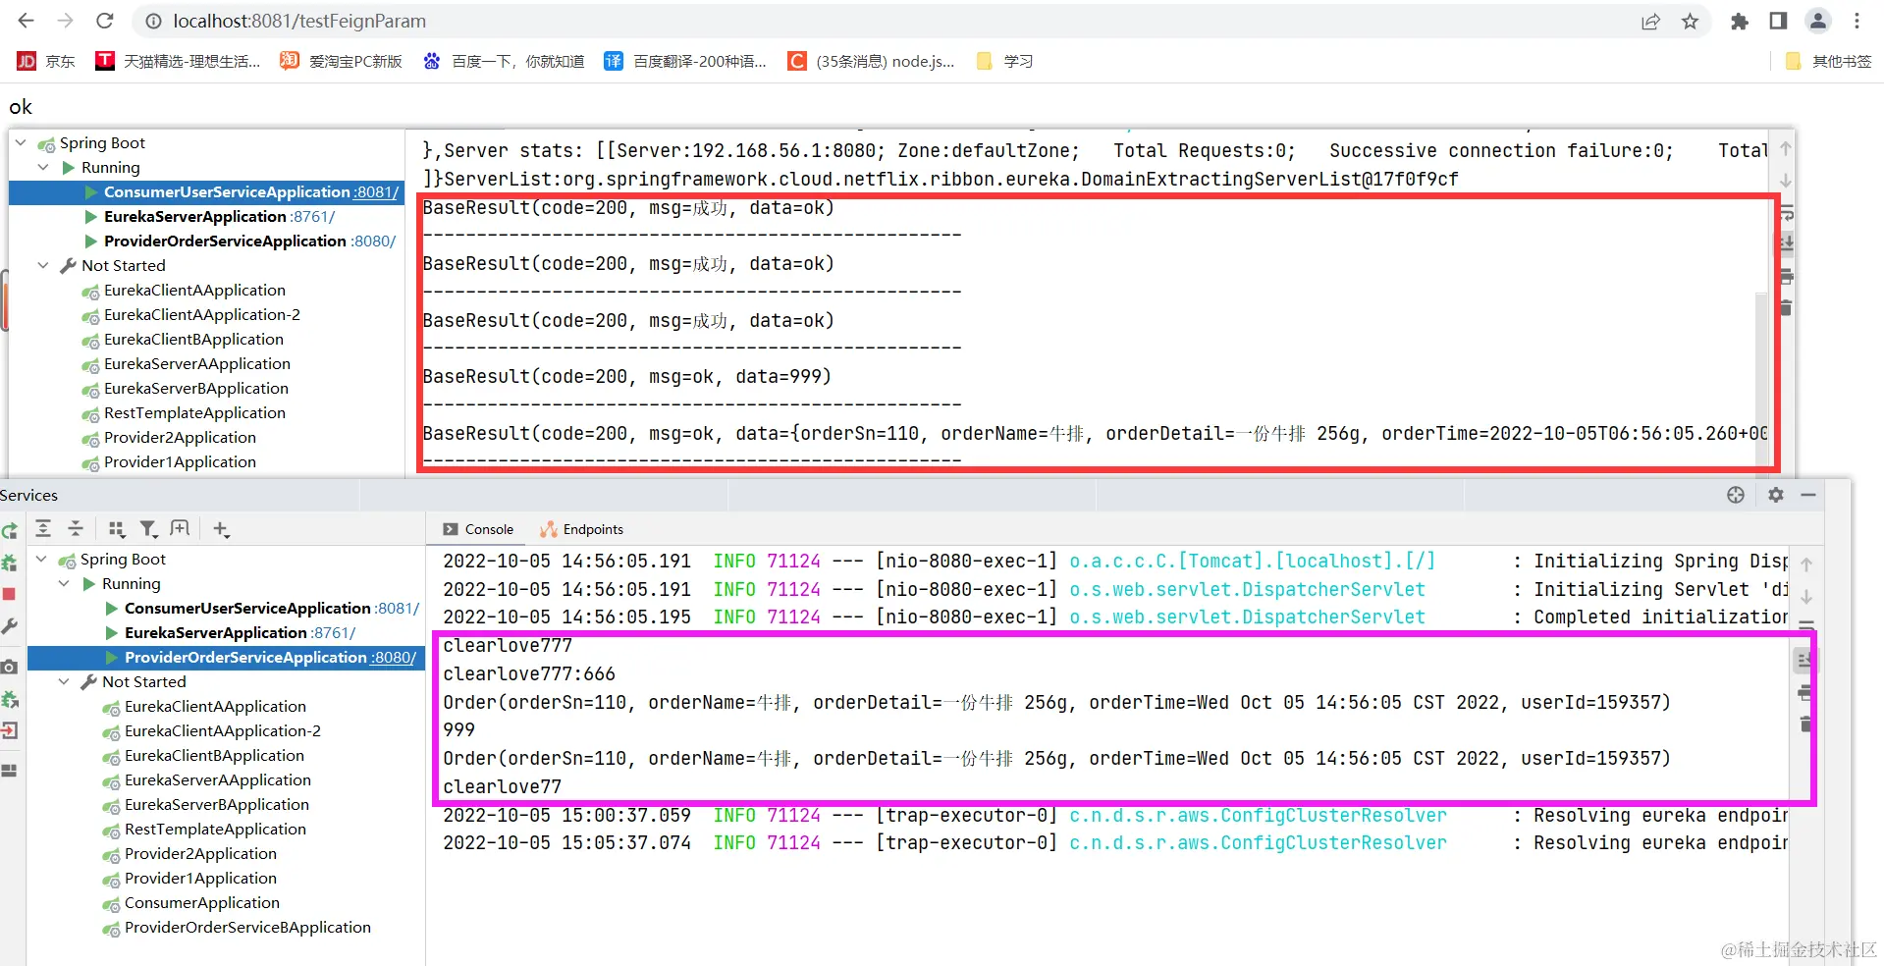1884x966 pixels.
Task: Open the Chrome three-dot menu
Action: (1857, 22)
